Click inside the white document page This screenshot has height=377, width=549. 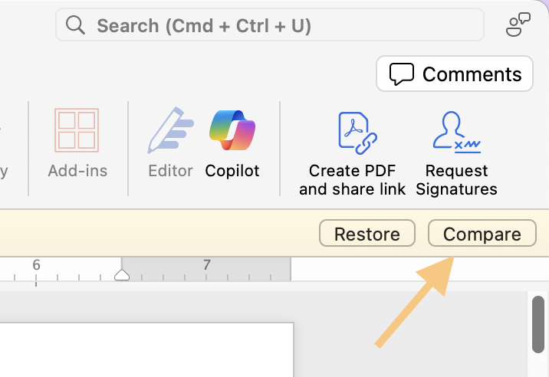pyautogui.click(x=146, y=350)
